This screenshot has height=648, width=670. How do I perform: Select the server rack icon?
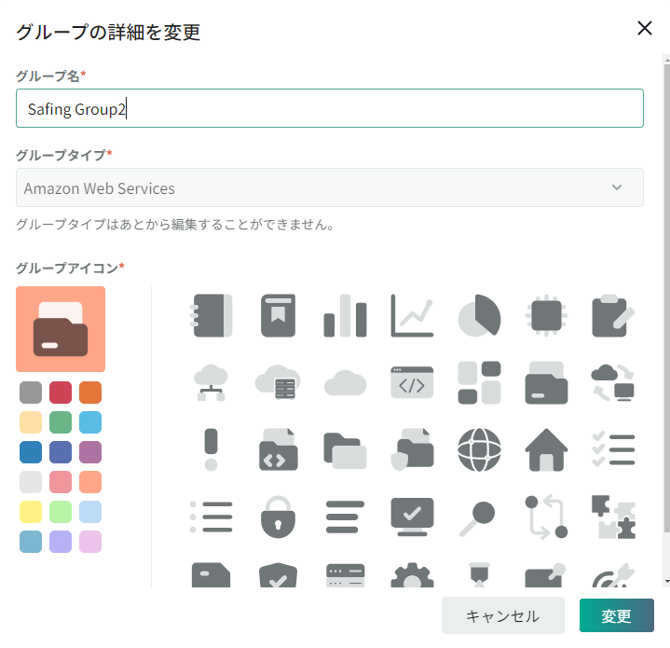click(346, 575)
